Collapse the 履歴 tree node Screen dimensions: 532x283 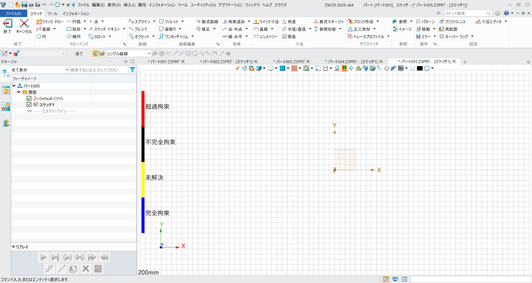point(19,92)
